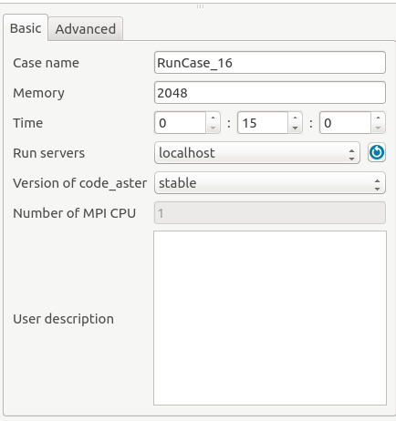
Task: Open Version of code_aster stable dropdown
Action: click(x=270, y=183)
